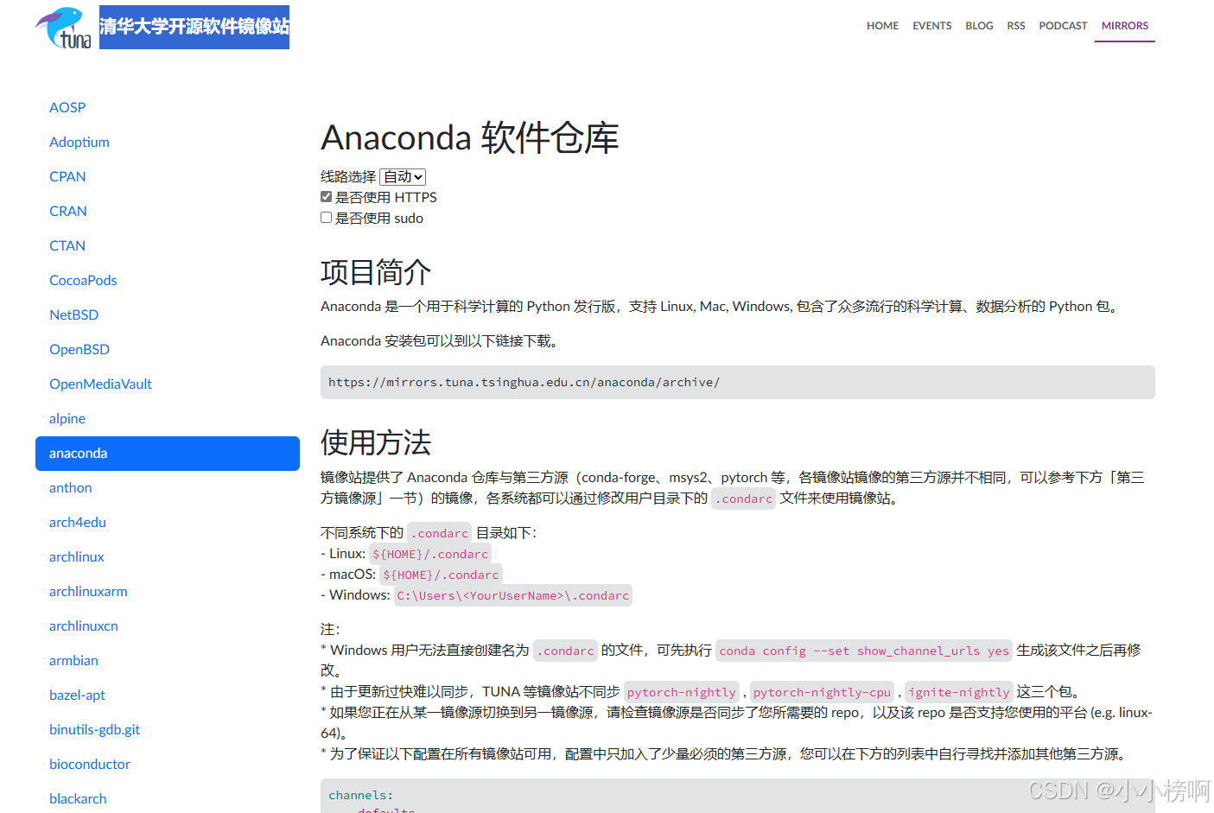Open the Adoptium mirror link
This screenshot has width=1214, height=813.
coord(79,142)
